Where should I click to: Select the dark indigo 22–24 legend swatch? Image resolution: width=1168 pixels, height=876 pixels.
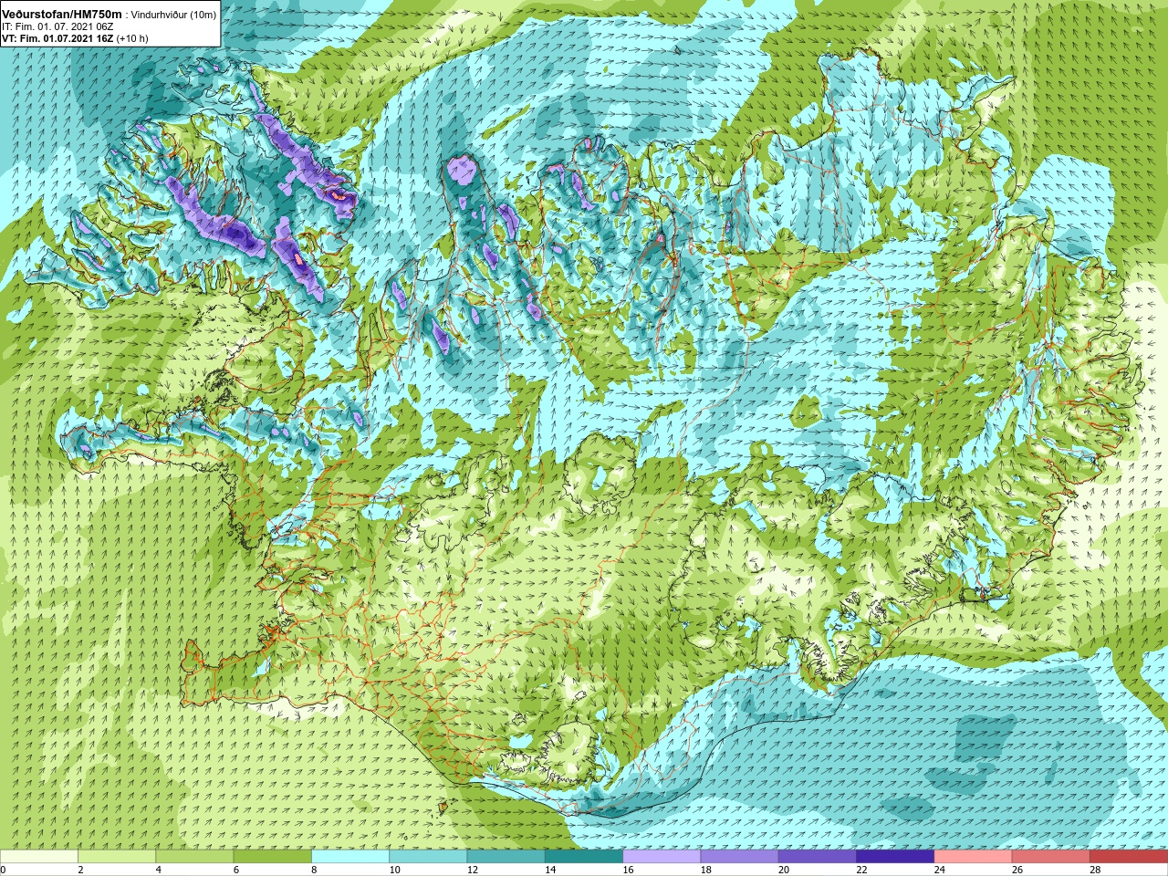(x=895, y=857)
